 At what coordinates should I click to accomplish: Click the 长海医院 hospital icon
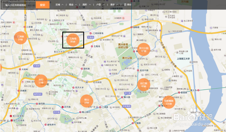(x=123, y=18)
